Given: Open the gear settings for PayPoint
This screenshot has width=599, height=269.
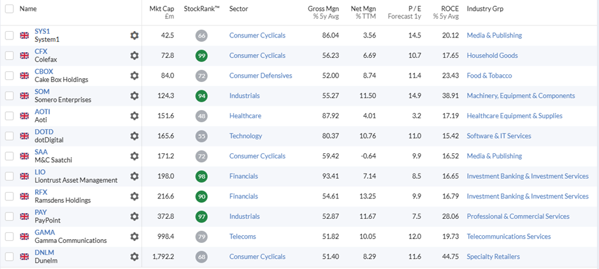Looking at the screenshot, I should click(x=134, y=216).
